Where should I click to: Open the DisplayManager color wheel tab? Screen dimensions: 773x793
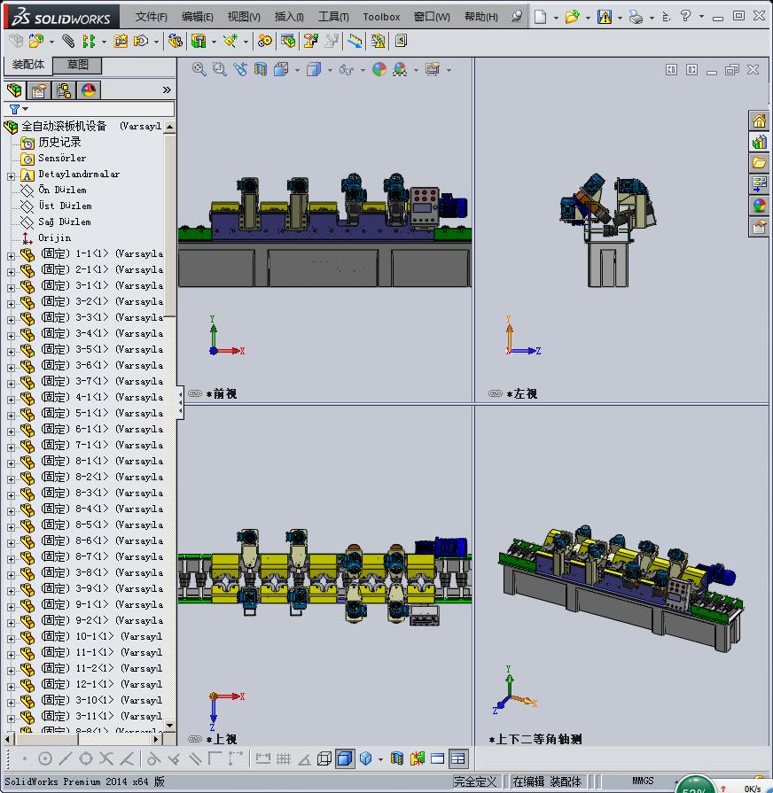[x=89, y=90]
